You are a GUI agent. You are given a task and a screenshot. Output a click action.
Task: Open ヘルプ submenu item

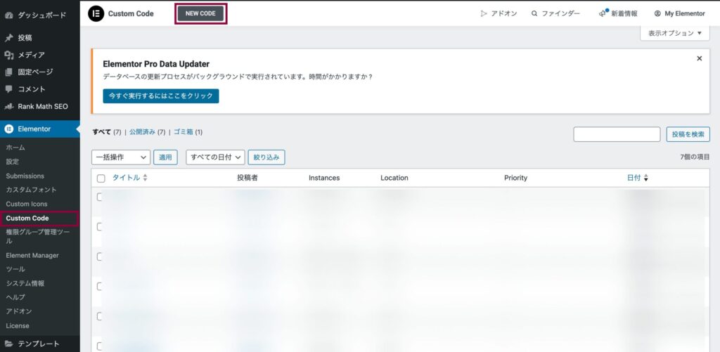[15, 297]
